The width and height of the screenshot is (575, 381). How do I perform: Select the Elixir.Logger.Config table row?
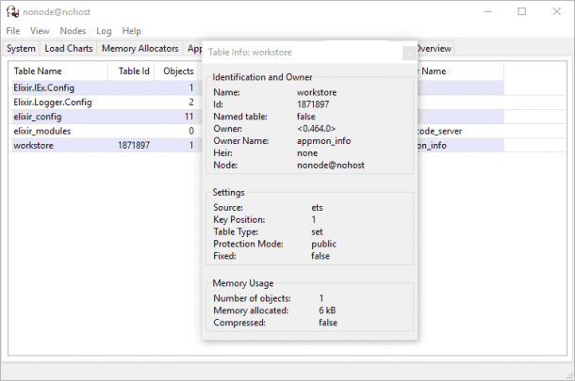pos(53,102)
